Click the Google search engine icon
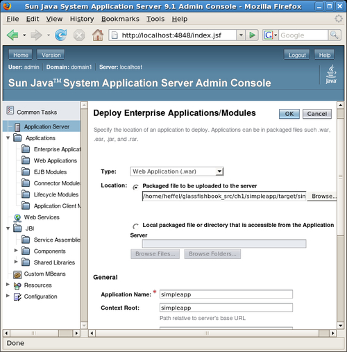This screenshot has width=347, height=352. click(x=269, y=35)
